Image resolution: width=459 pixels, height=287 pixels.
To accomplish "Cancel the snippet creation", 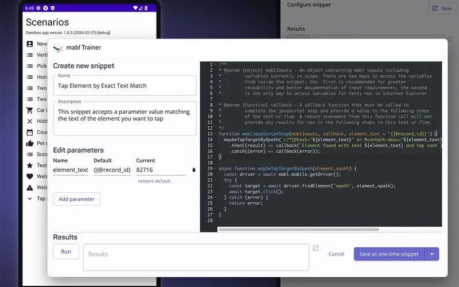I will [336, 254].
